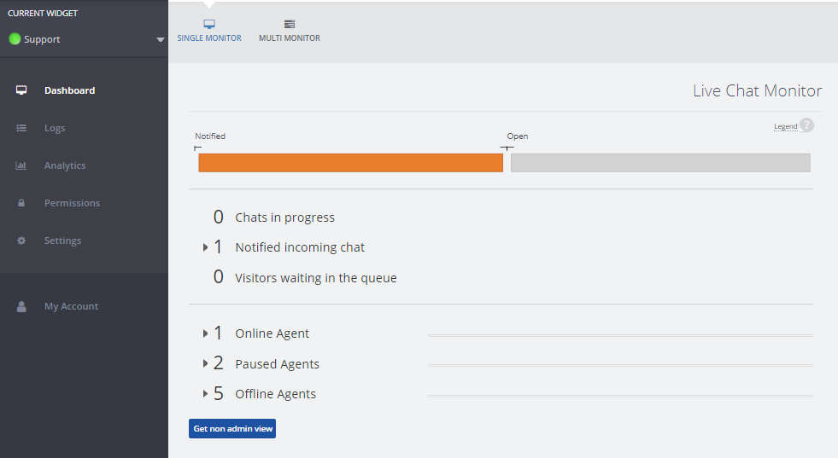Click the orange Notified chat bar
Image resolution: width=838 pixels, height=458 pixels.
350,163
